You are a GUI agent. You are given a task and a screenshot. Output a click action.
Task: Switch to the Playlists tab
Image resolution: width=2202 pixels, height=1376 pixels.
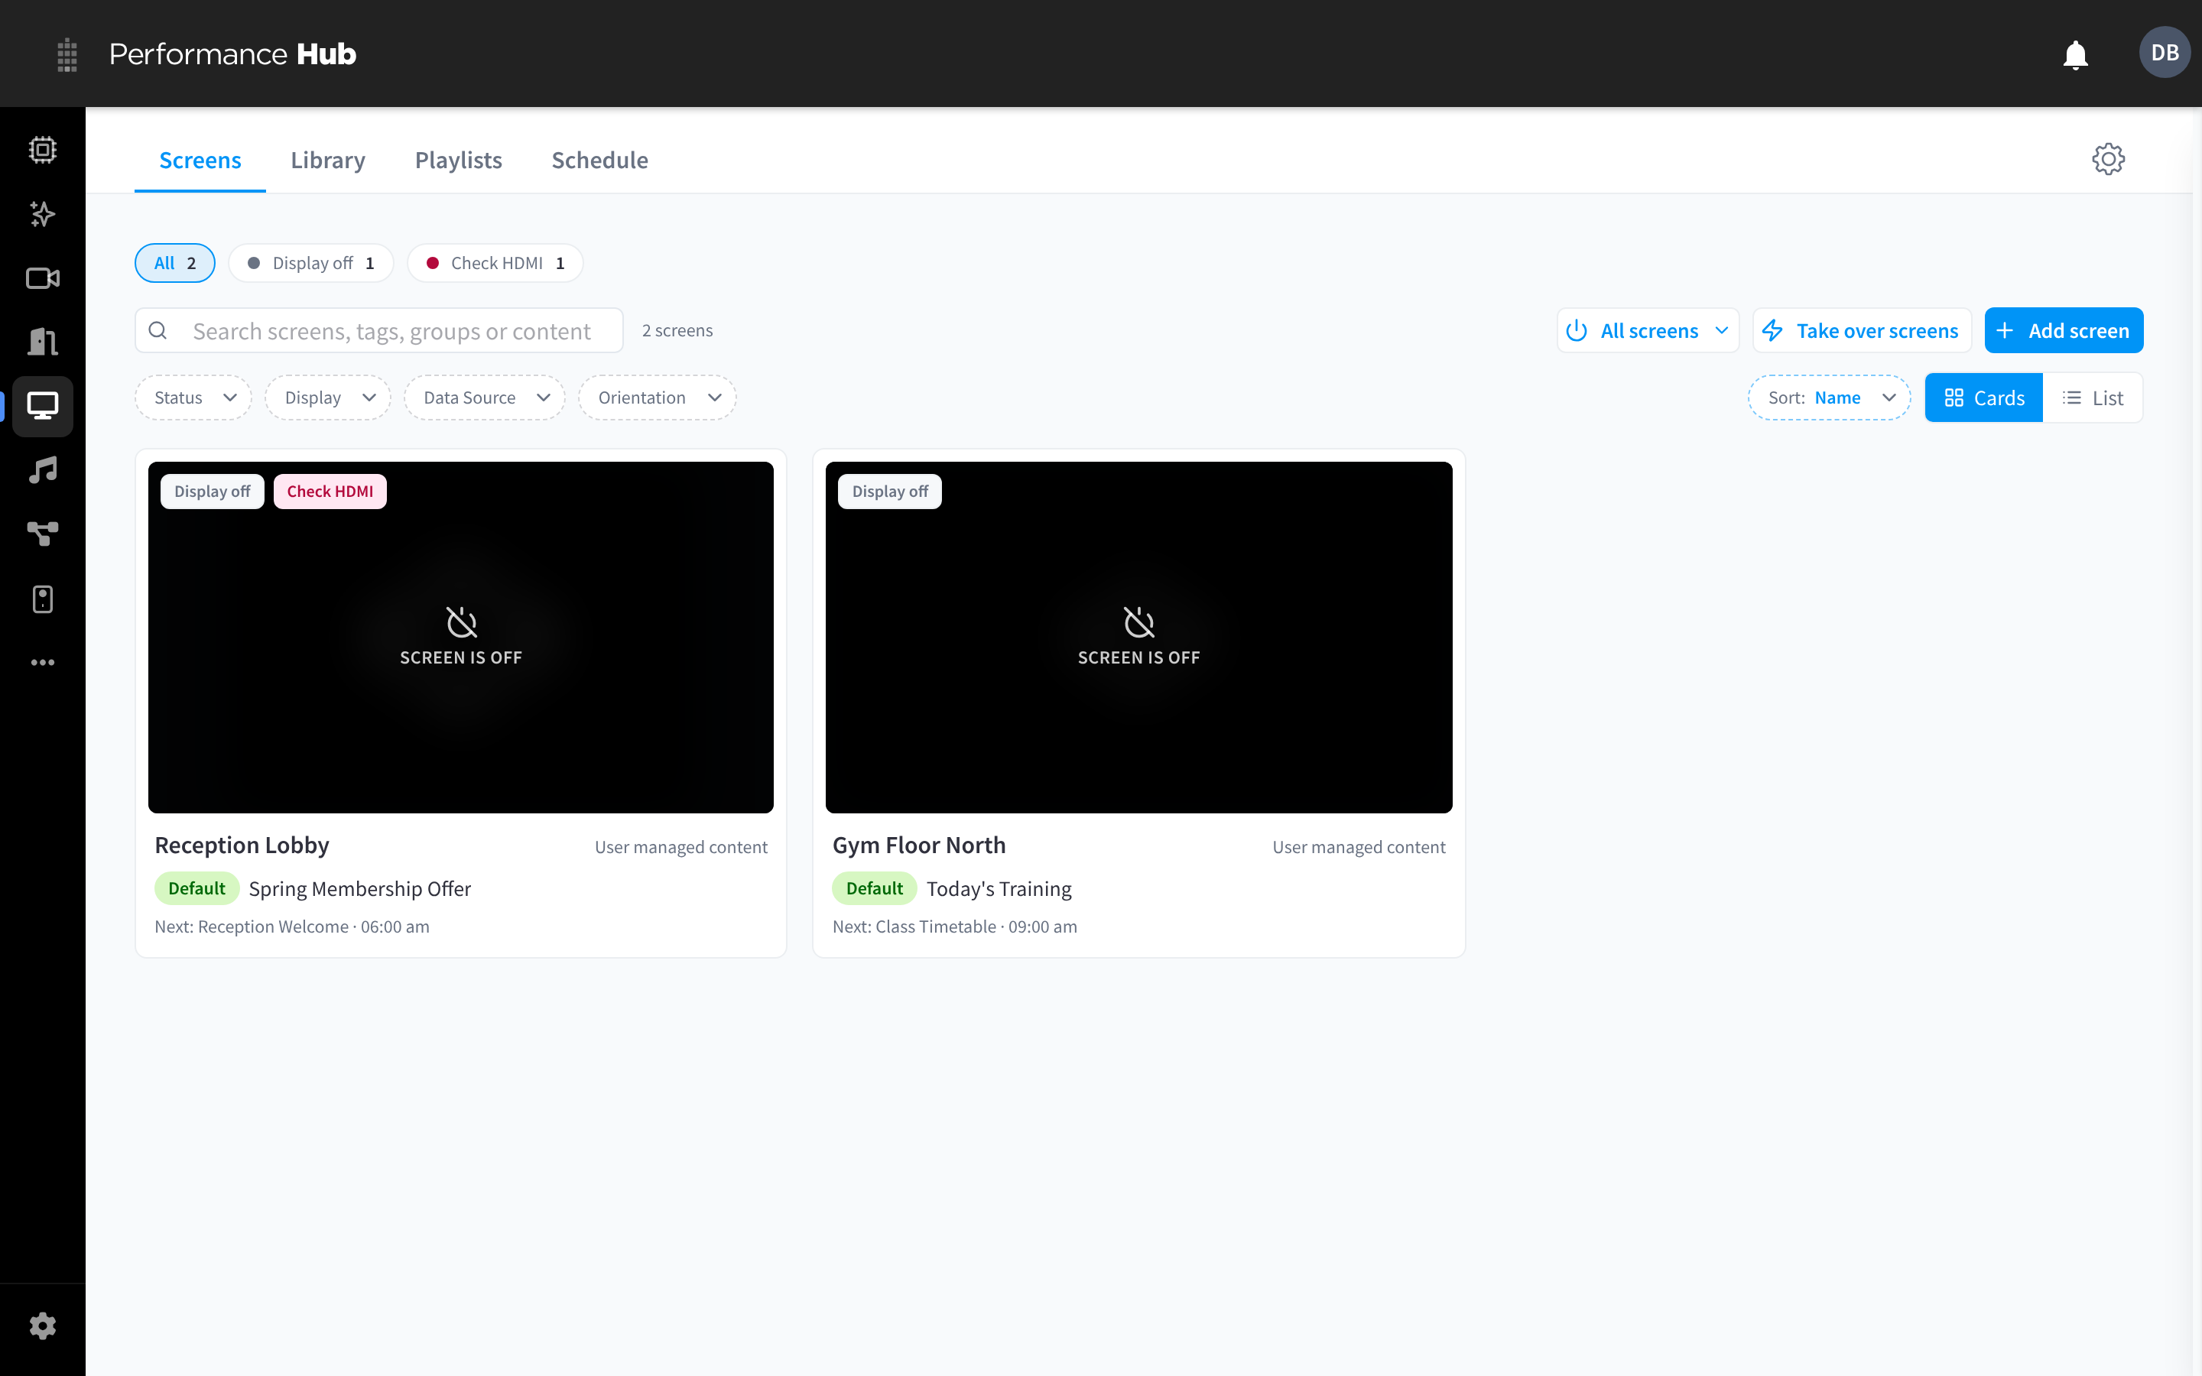click(459, 161)
